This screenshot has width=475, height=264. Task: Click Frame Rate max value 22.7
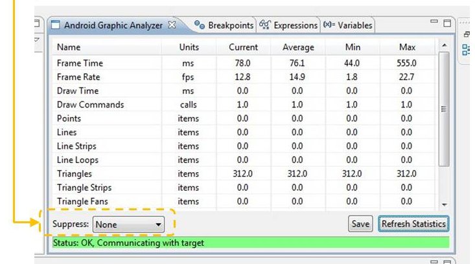pos(406,77)
